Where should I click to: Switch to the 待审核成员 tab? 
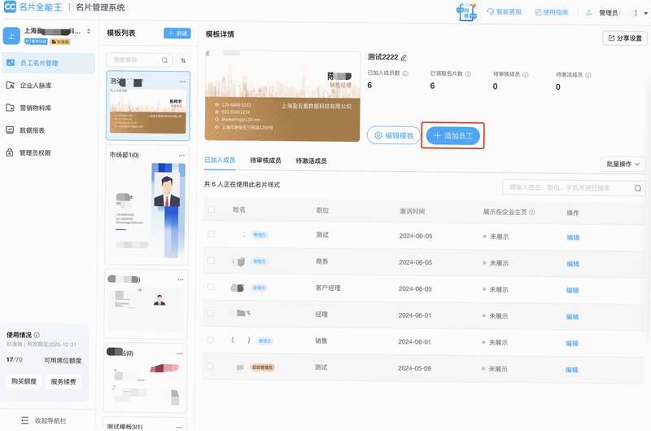[265, 161]
